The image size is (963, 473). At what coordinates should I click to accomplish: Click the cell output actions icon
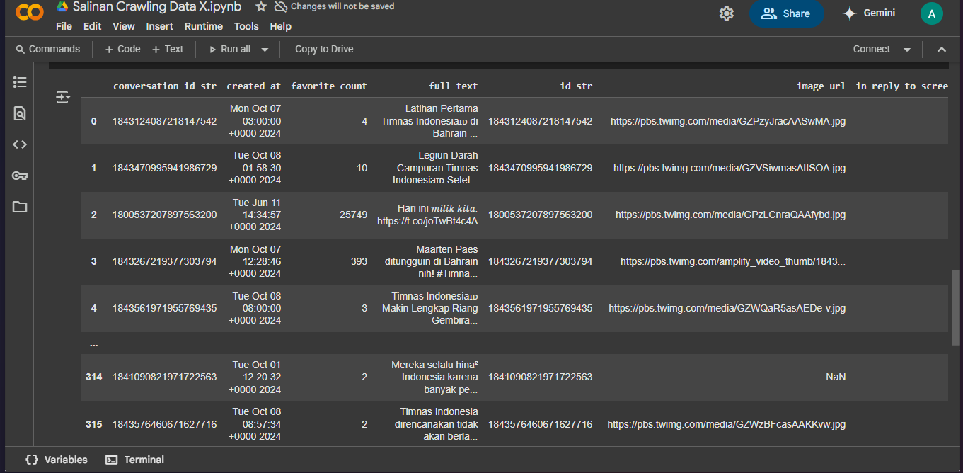[x=63, y=97]
